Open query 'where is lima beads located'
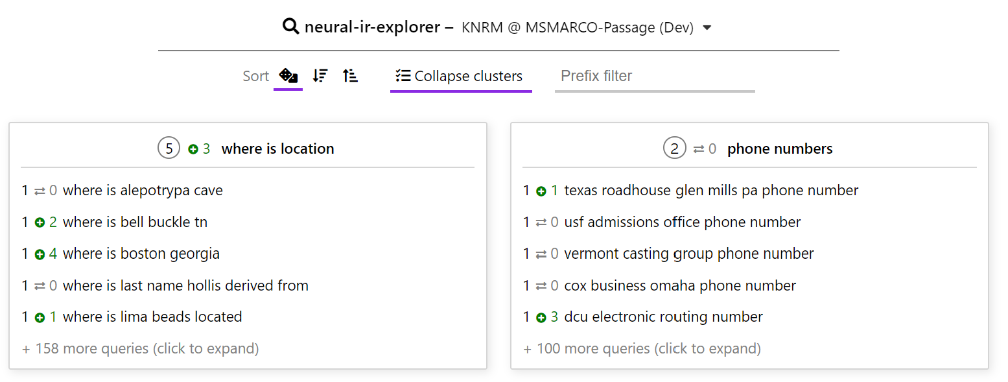 [x=152, y=317]
